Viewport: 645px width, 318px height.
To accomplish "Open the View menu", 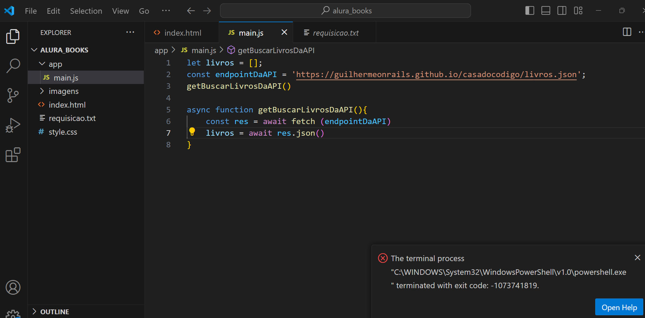I will (x=120, y=11).
